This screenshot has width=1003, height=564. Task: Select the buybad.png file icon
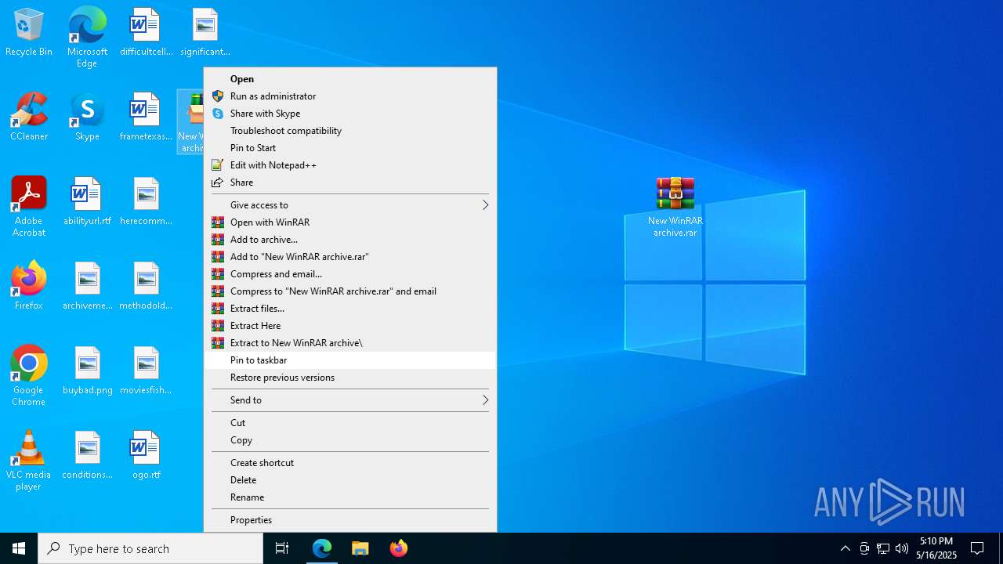point(87,371)
